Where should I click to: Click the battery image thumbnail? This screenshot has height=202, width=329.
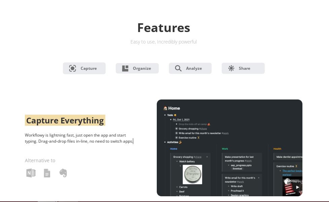tap(192, 174)
